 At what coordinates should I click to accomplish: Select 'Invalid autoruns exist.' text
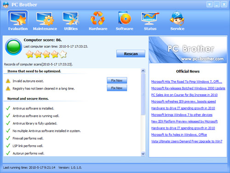coord(28,81)
